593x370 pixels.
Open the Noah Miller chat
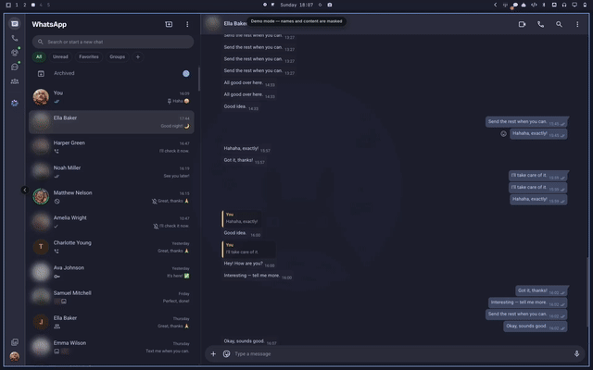click(111, 172)
